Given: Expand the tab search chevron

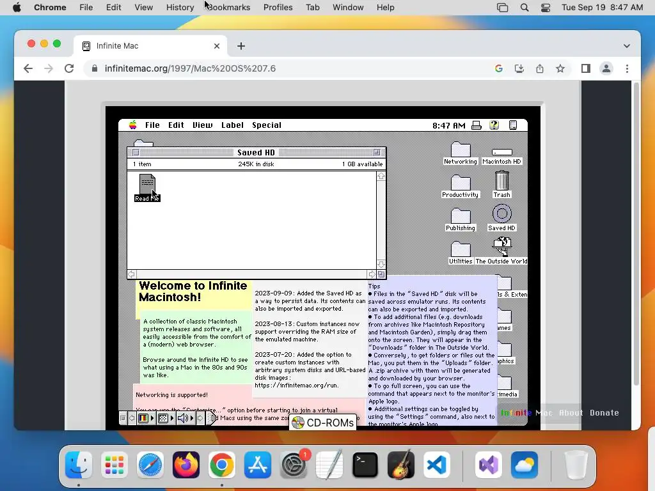Looking at the screenshot, I should pos(627,46).
